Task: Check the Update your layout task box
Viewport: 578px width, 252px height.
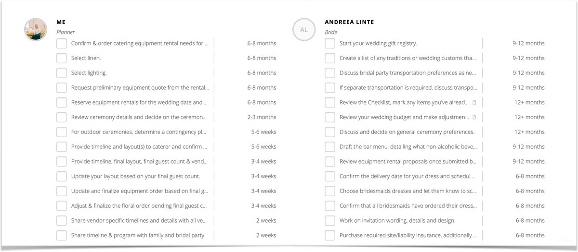Action: point(61,176)
